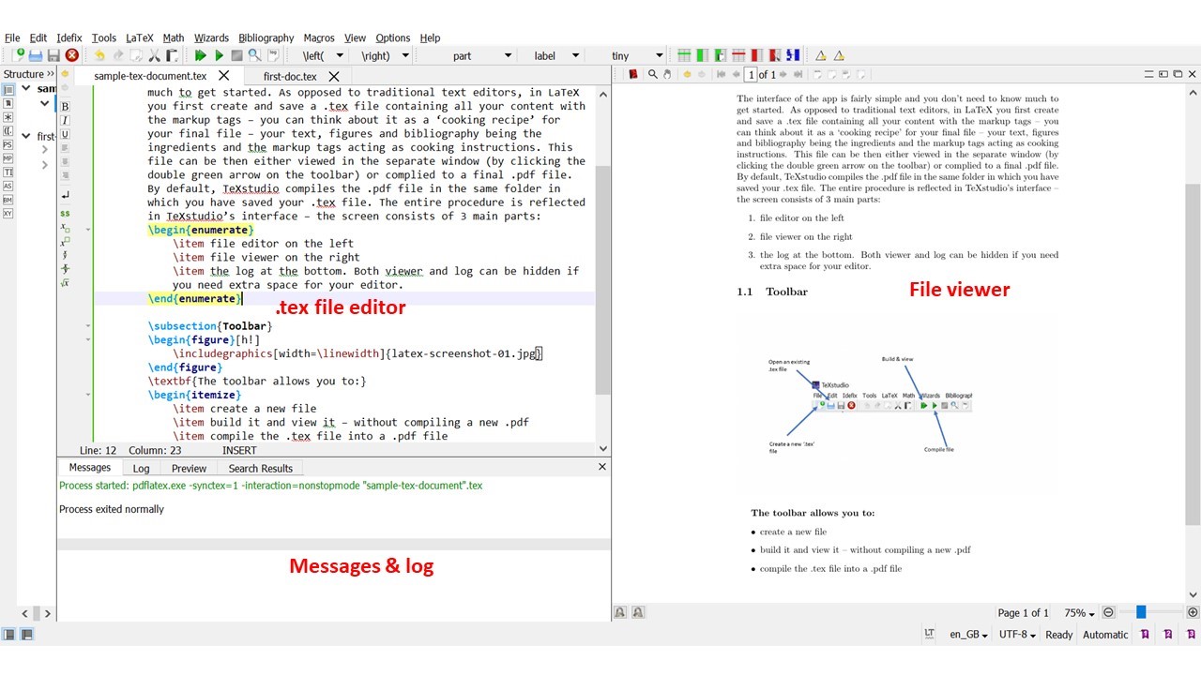Click the inline math $$ icon

point(65,214)
